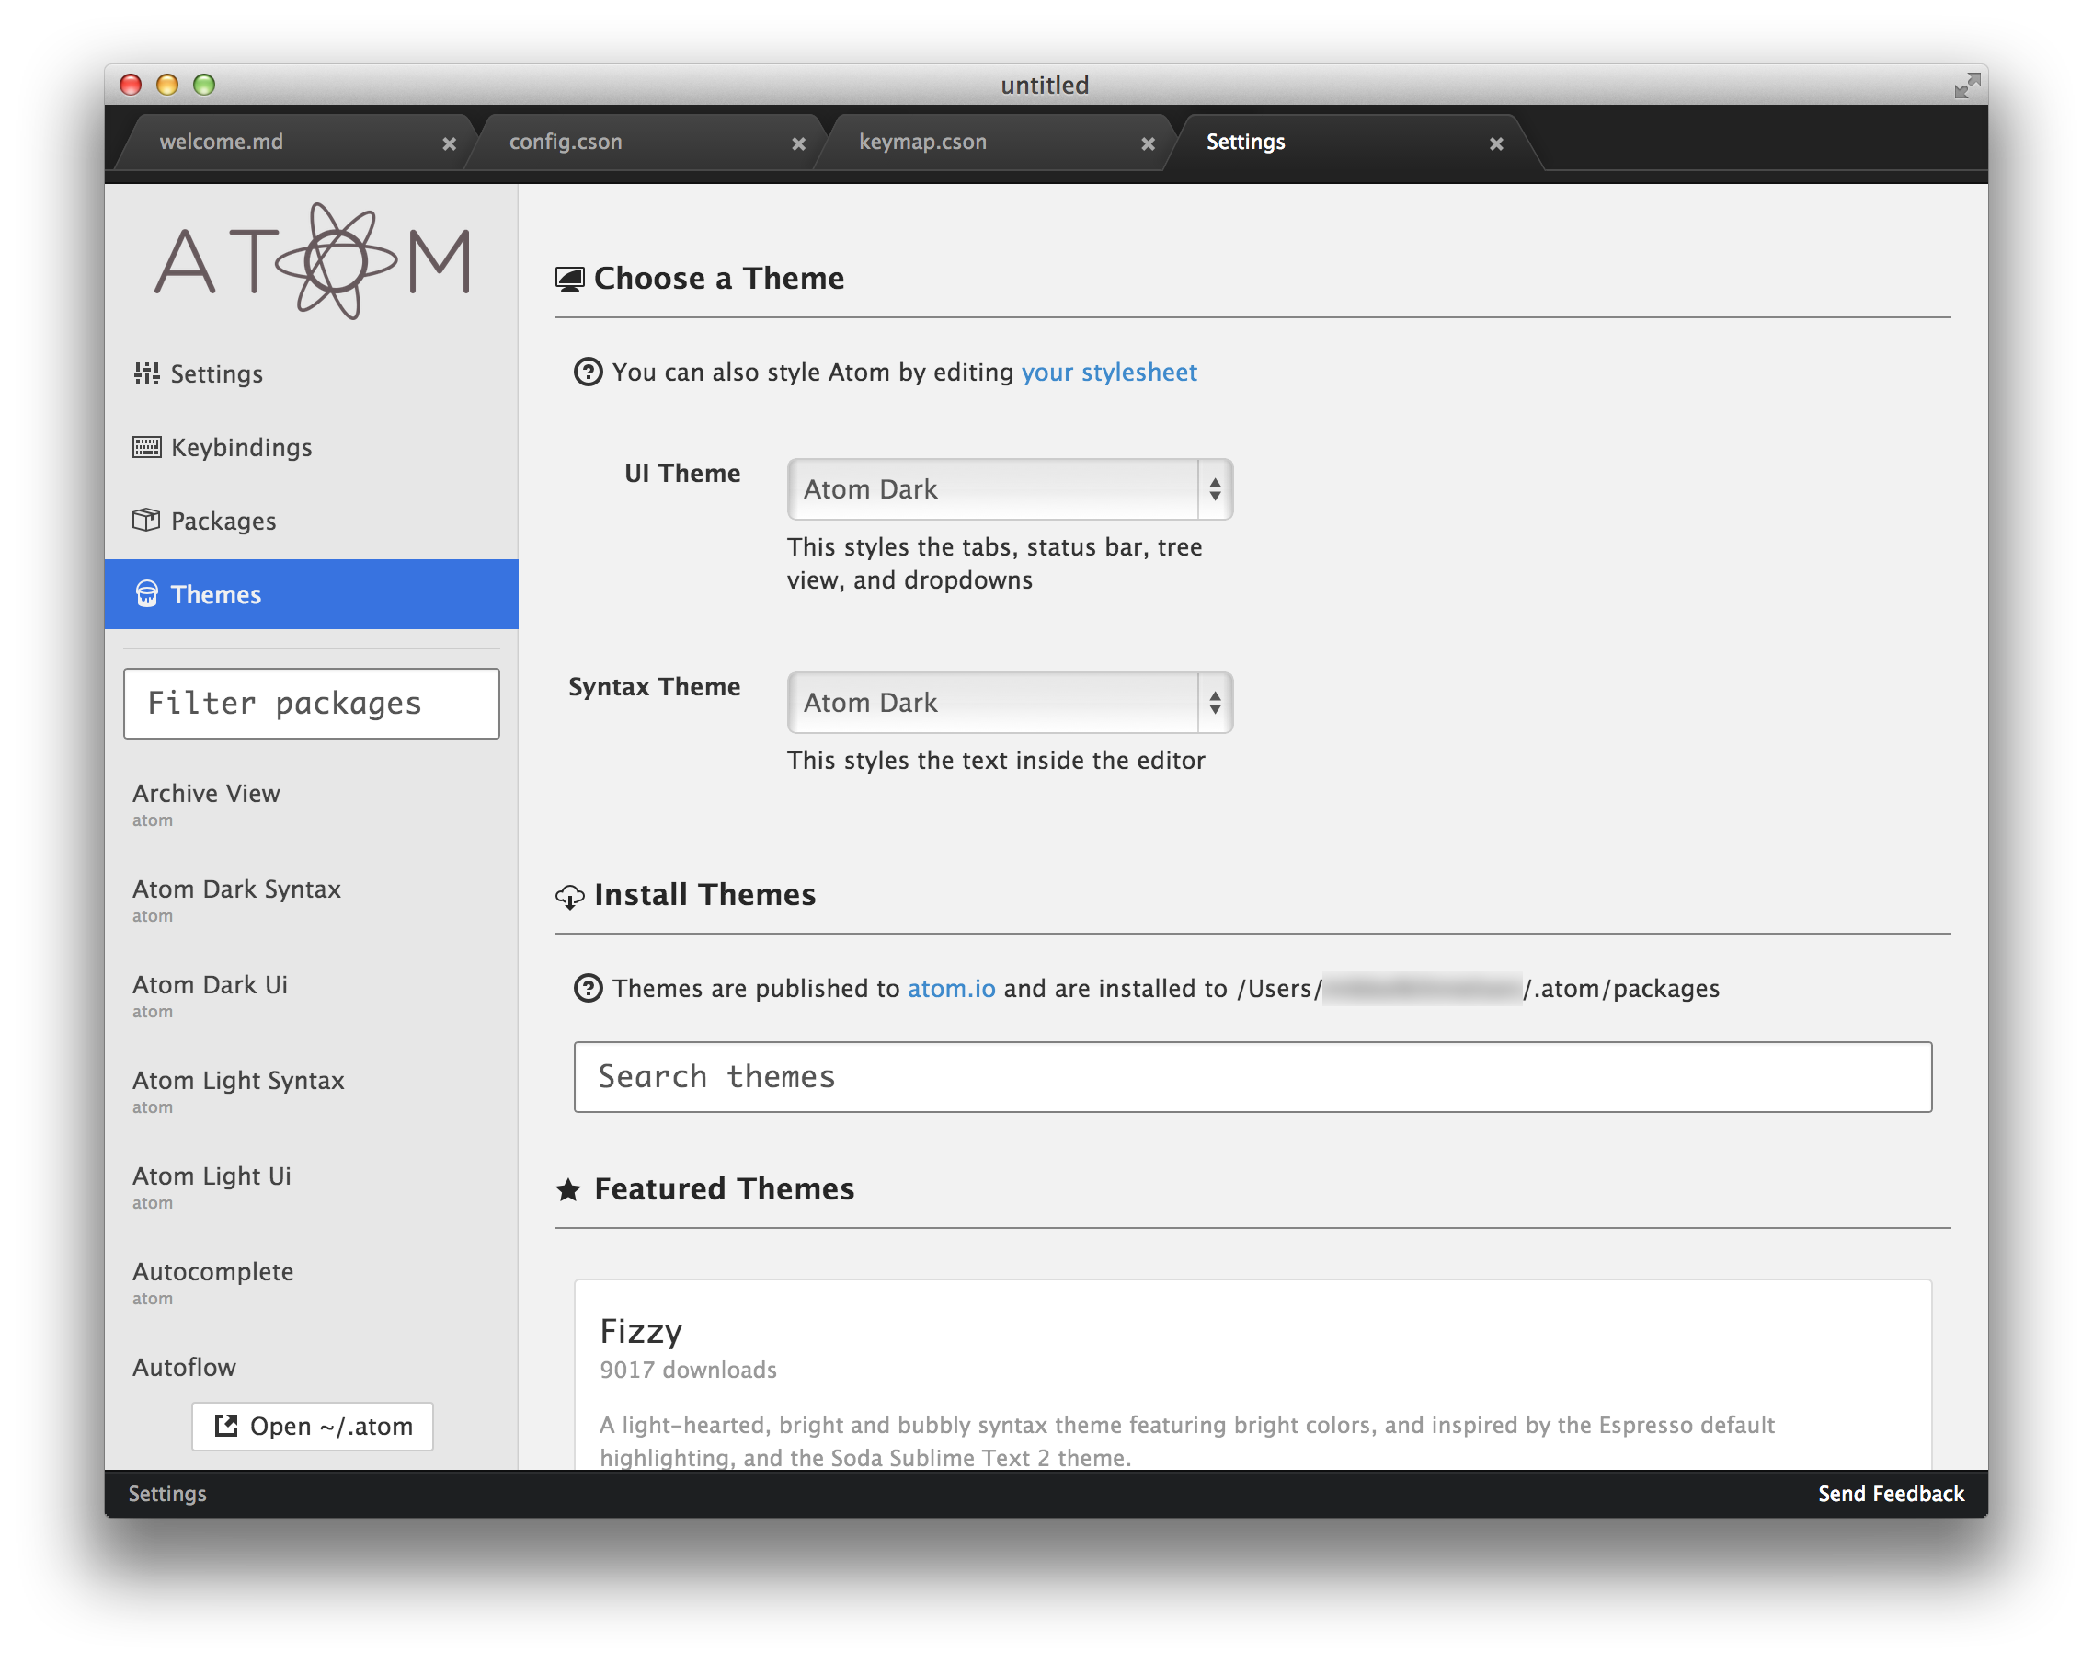Click the Atom logo in sidebar

pyautogui.click(x=312, y=260)
